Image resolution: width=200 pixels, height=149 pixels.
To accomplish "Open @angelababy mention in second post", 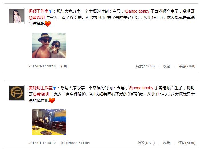I will tap(141, 88).
